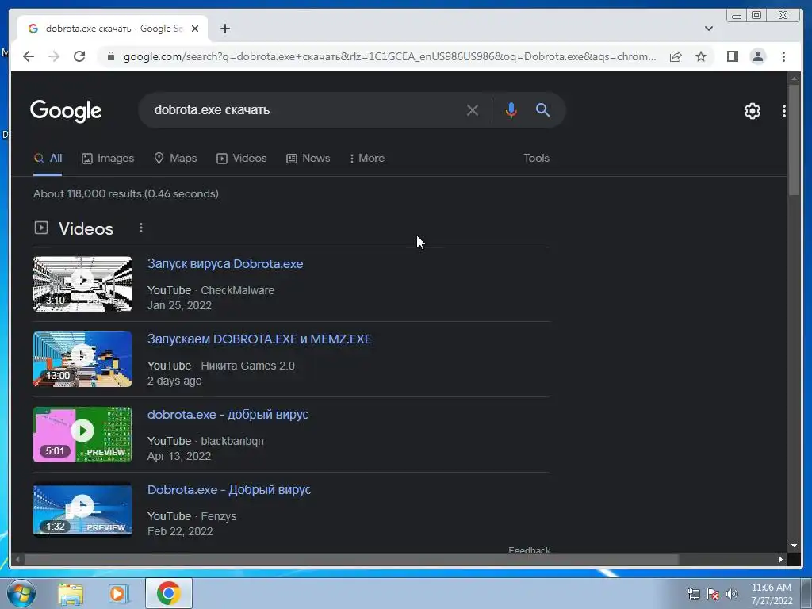Close the dobrota.exe Google Search tab

pyautogui.click(x=195, y=29)
